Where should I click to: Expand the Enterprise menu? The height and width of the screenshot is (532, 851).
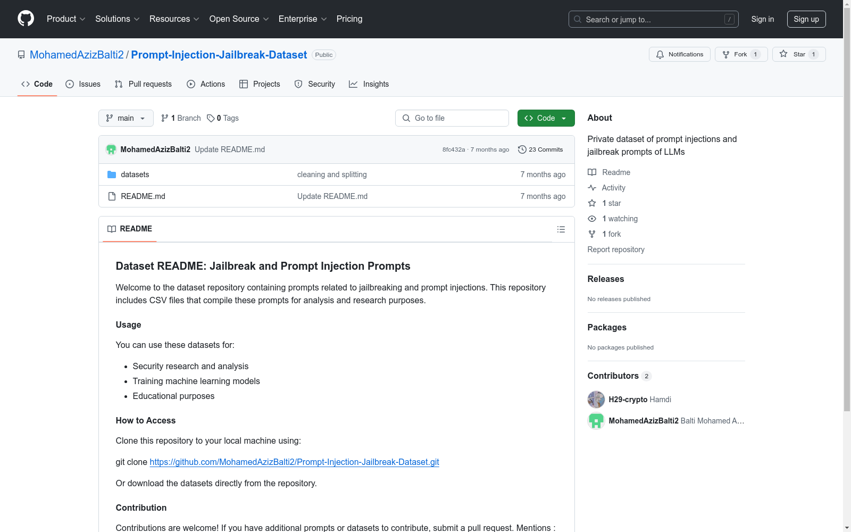point(303,19)
